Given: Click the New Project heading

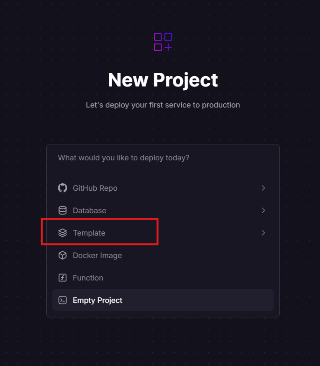Looking at the screenshot, I should tap(163, 80).
